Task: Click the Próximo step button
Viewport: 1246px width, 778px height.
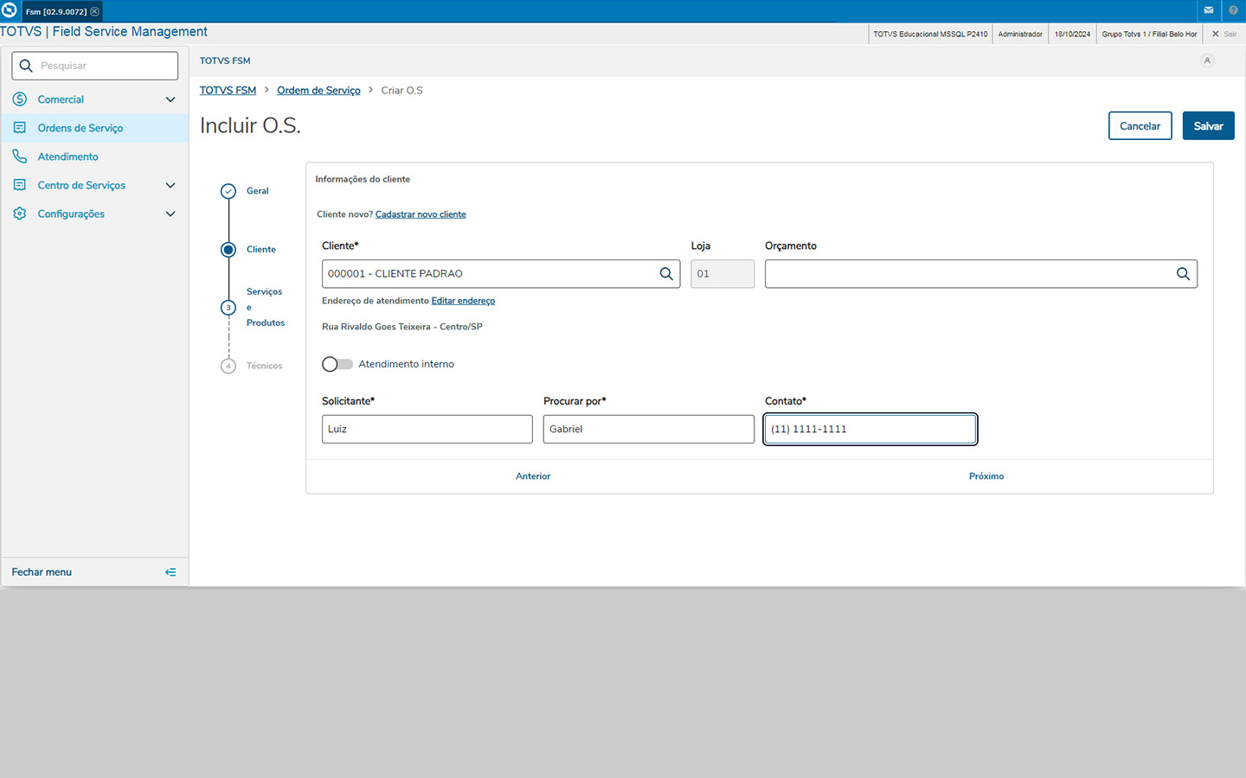Action: pos(986,476)
